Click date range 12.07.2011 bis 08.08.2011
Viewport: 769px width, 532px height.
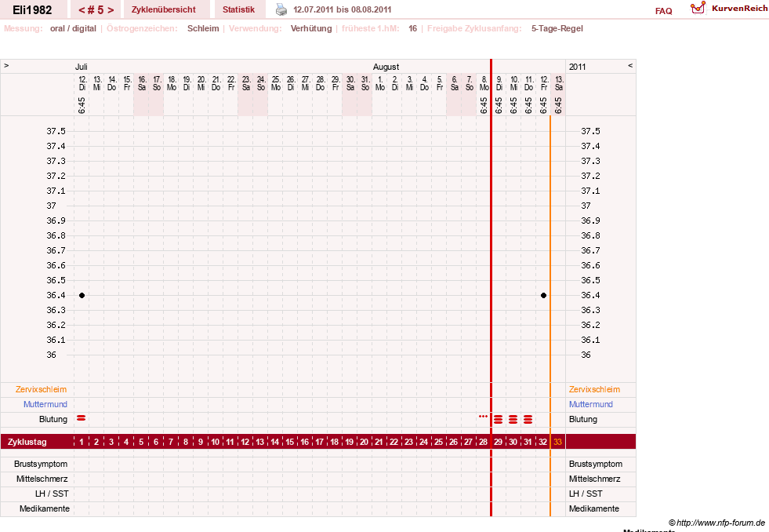click(343, 10)
